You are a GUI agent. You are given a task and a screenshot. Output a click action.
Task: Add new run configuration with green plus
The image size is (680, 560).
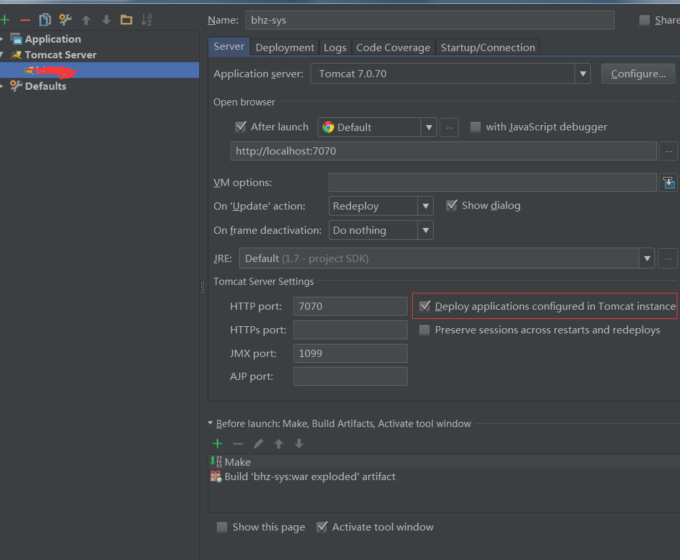(x=5, y=20)
